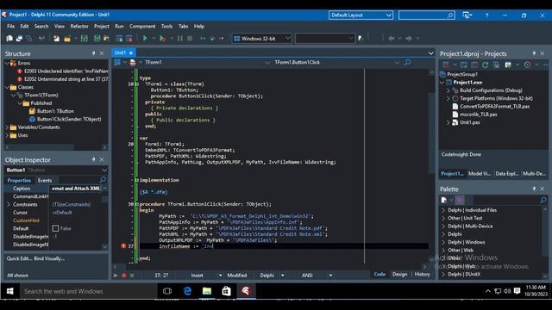The image size is (552, 310).
Task: Select E2003 Undeclared identifier error
Action: [66, 71]
